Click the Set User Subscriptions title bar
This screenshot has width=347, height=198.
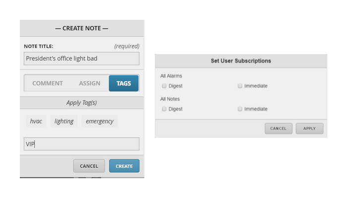(x=241, y=61)
